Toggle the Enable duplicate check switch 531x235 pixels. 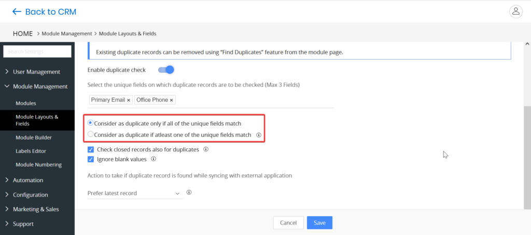pos(165,70)
